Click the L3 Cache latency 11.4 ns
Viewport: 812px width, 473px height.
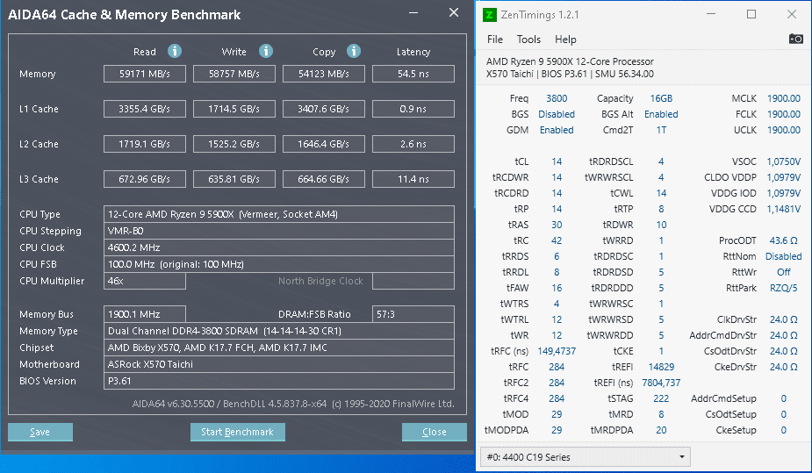413,179
